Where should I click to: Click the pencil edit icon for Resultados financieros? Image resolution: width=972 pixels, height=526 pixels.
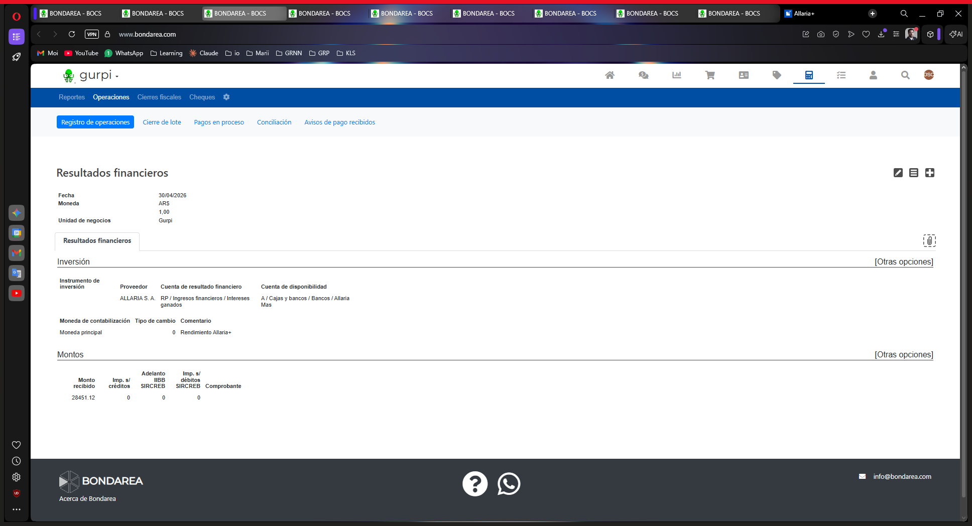pos(898,173)
